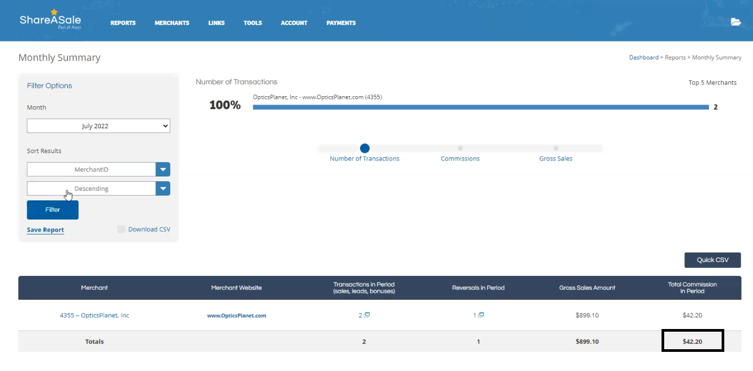Open the Merchants menu
The height and width of the screenshot is (371, 753).
pos(172,23)
